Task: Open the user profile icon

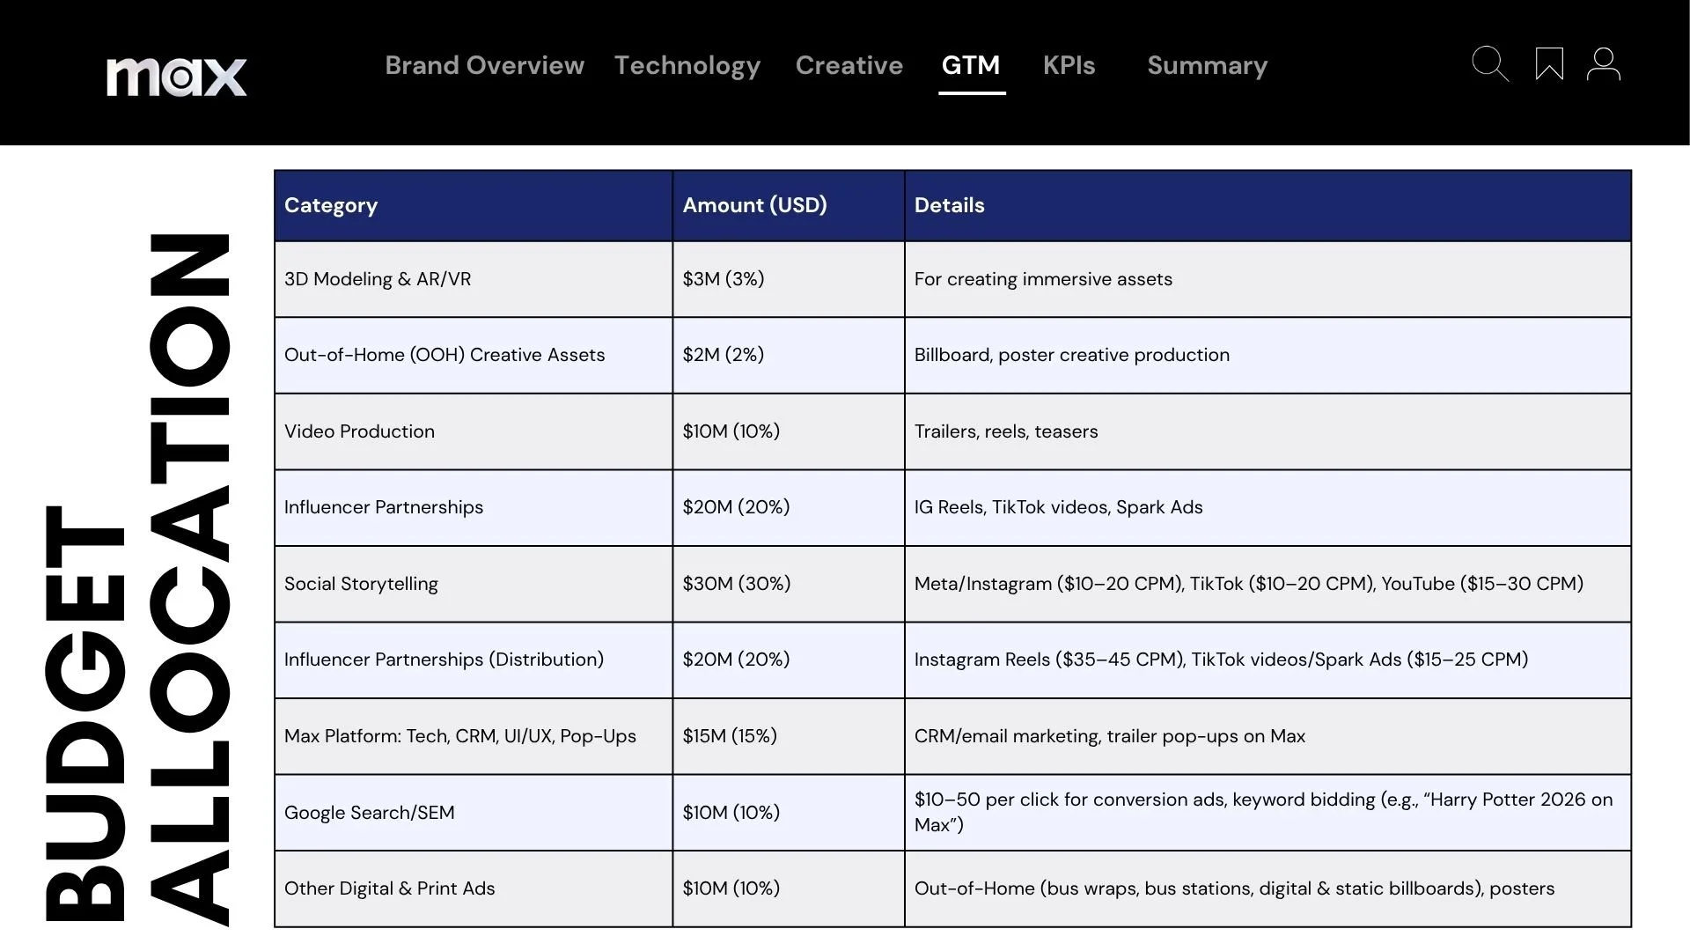Action: 1603,64
